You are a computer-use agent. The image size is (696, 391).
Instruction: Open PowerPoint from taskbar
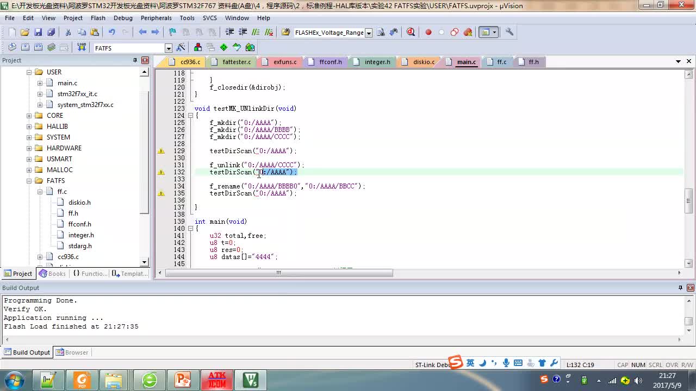point(183,380)
